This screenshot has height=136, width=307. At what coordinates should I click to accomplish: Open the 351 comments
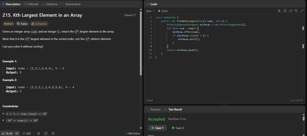coord(27,133)
